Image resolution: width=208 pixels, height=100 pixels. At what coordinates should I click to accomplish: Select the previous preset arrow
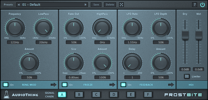click(18, 5)
